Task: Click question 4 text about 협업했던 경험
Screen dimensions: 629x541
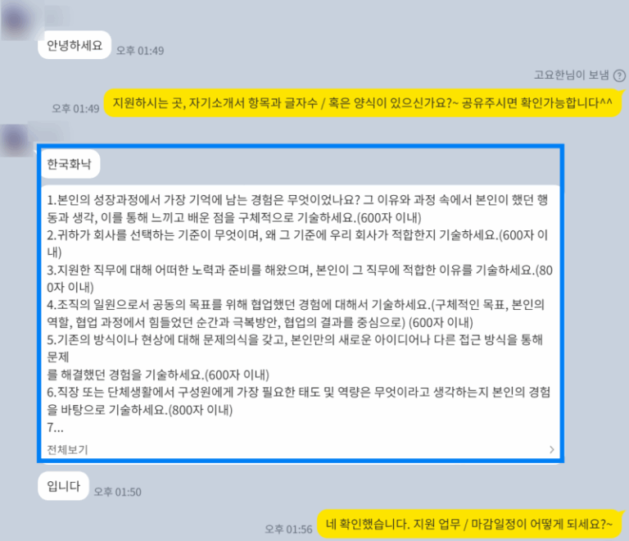Action: coord(296,313)
